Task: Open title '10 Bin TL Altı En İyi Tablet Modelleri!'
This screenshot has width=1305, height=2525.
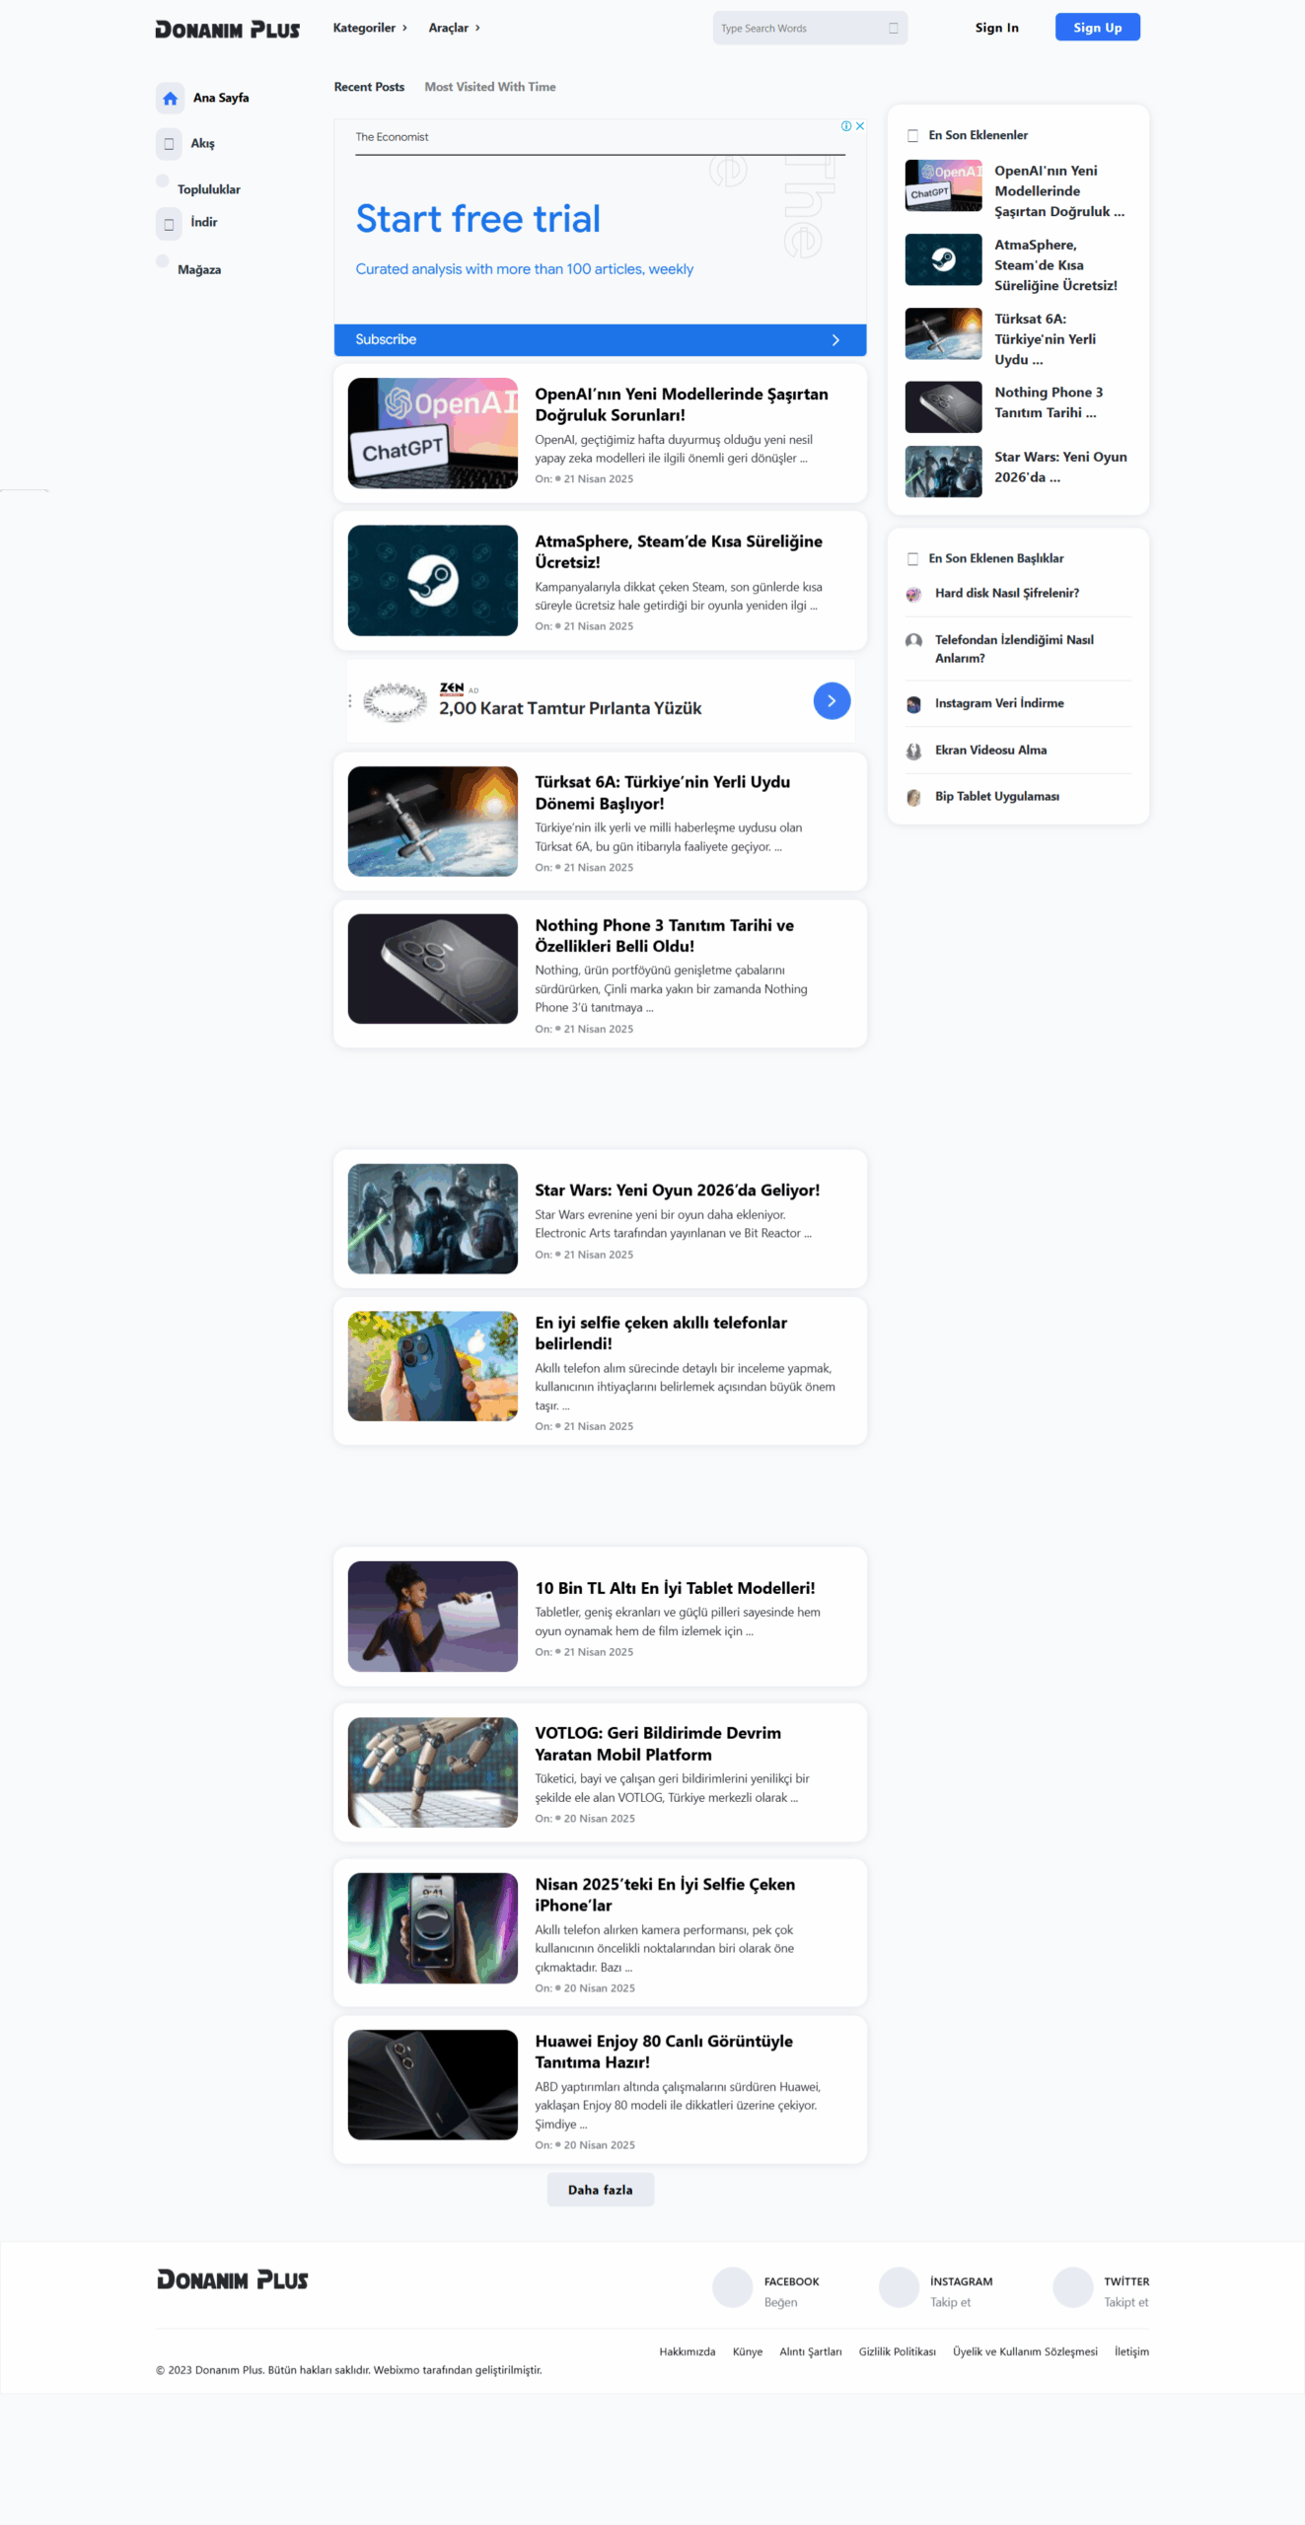Action: click(x=675, y=1588)
